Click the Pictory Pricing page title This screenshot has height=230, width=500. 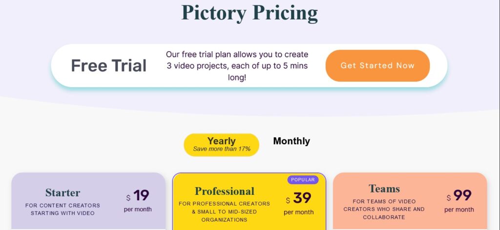(250, 12)
